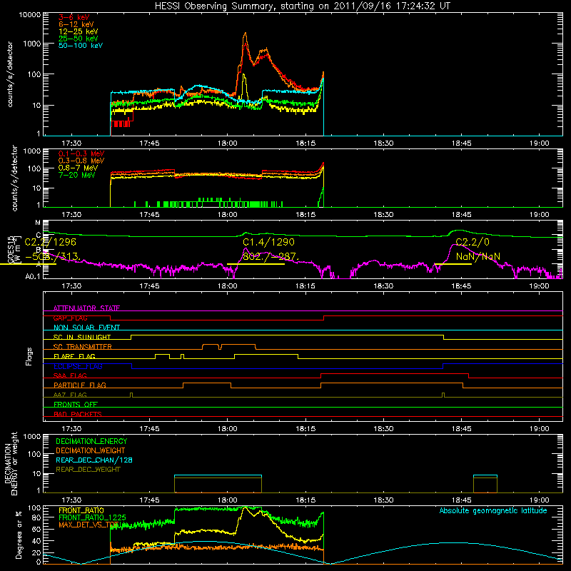
Task: Click the GOES15 axis label
Action: tap(10, 250)
